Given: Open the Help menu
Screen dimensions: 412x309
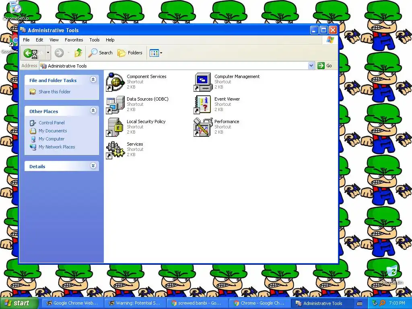Looking at the screenshot, I should pyautogui.click(x=110, y=40).
